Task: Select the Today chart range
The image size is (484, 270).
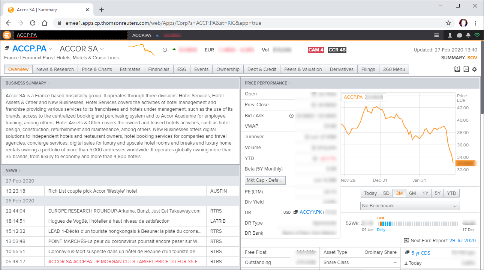Action: pyautogui.click(x=370, y=193)
